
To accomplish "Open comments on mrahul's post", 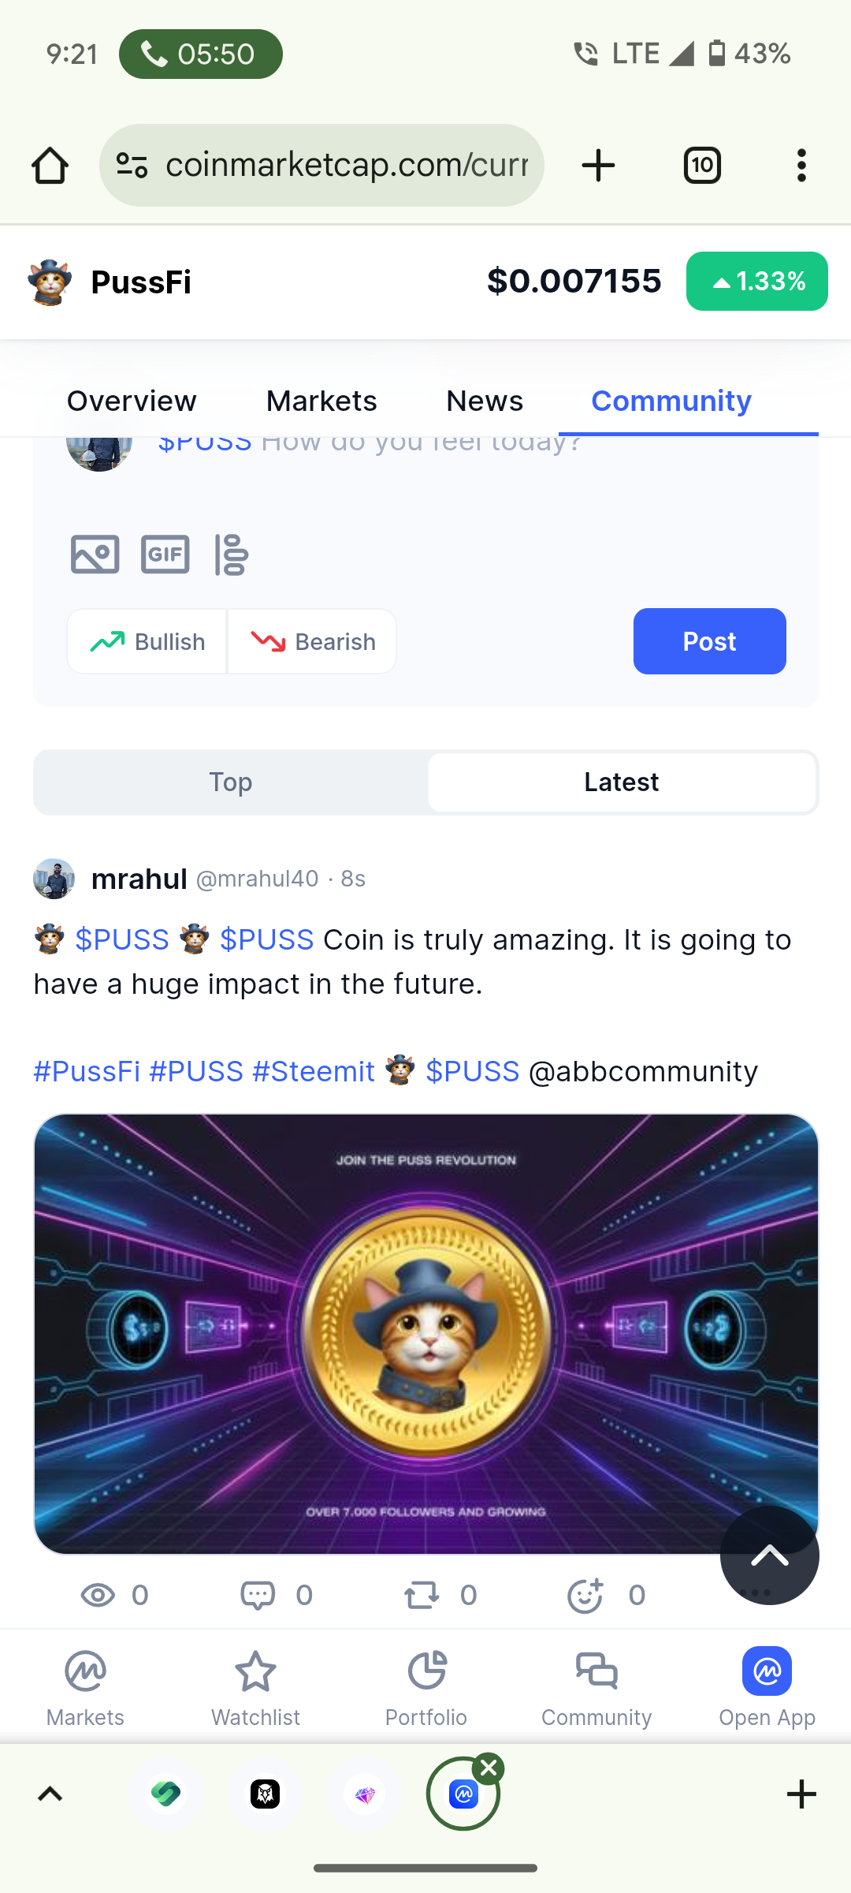I will (276, 1595).
